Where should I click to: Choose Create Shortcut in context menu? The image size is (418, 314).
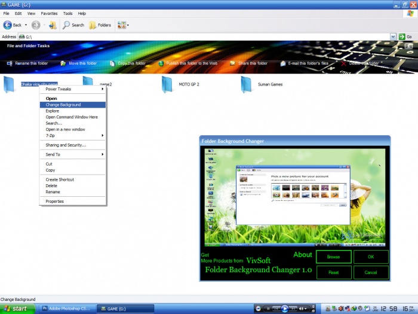(72, 179)
